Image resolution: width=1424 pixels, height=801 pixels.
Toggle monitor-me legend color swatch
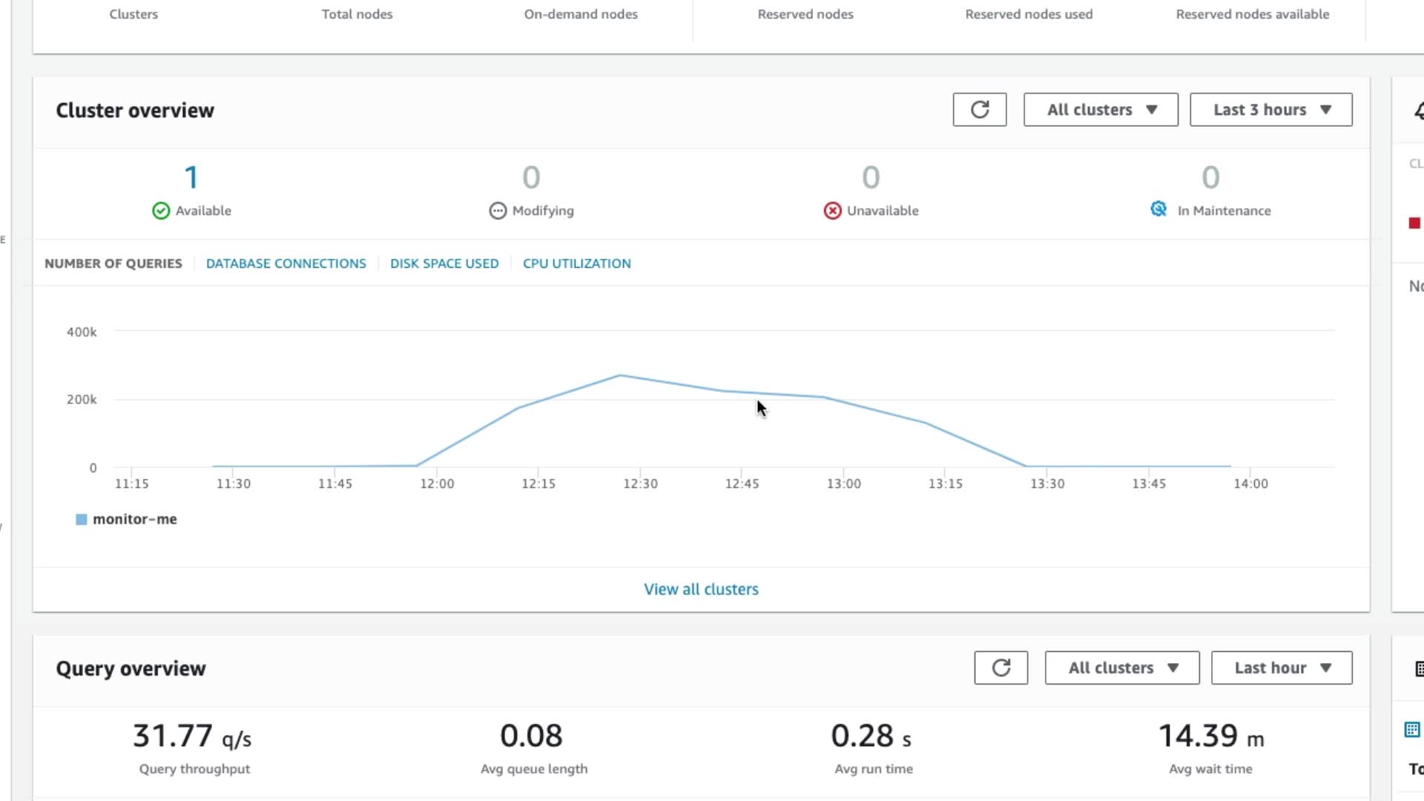point(82,519)
